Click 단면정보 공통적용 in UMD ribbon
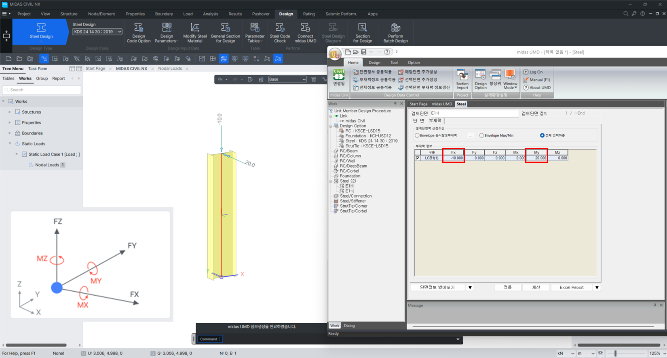This screenshot has height=358, width=667. pos(372,72)
